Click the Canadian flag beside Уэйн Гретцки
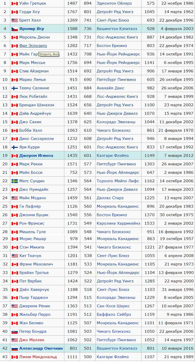Screen dimensions: 195x362 [x=15, y=3]
